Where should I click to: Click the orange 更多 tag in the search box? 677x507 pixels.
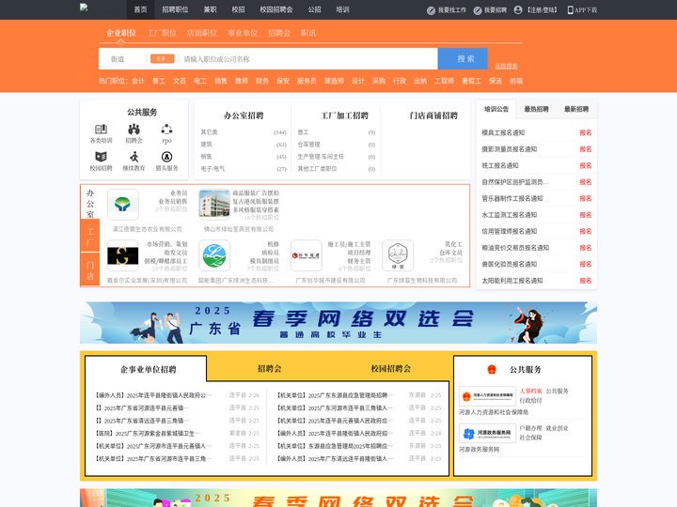pyautogui.click(x=162, y=58)
